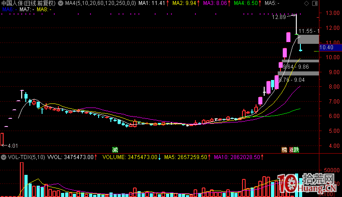Image resolution: width=342 pixels, height=197 pixels.
Task: Click the 4.00 price axis label
Action: coord(334,145)
